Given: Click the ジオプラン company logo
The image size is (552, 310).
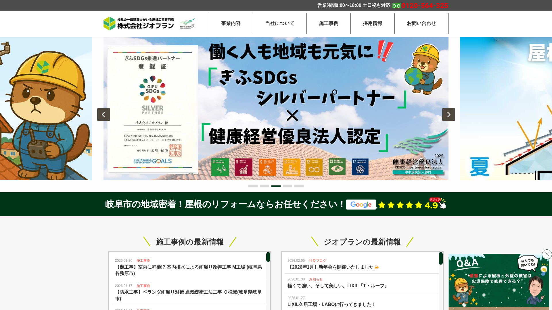Looking at the screenshot, I should coord(139,24).
